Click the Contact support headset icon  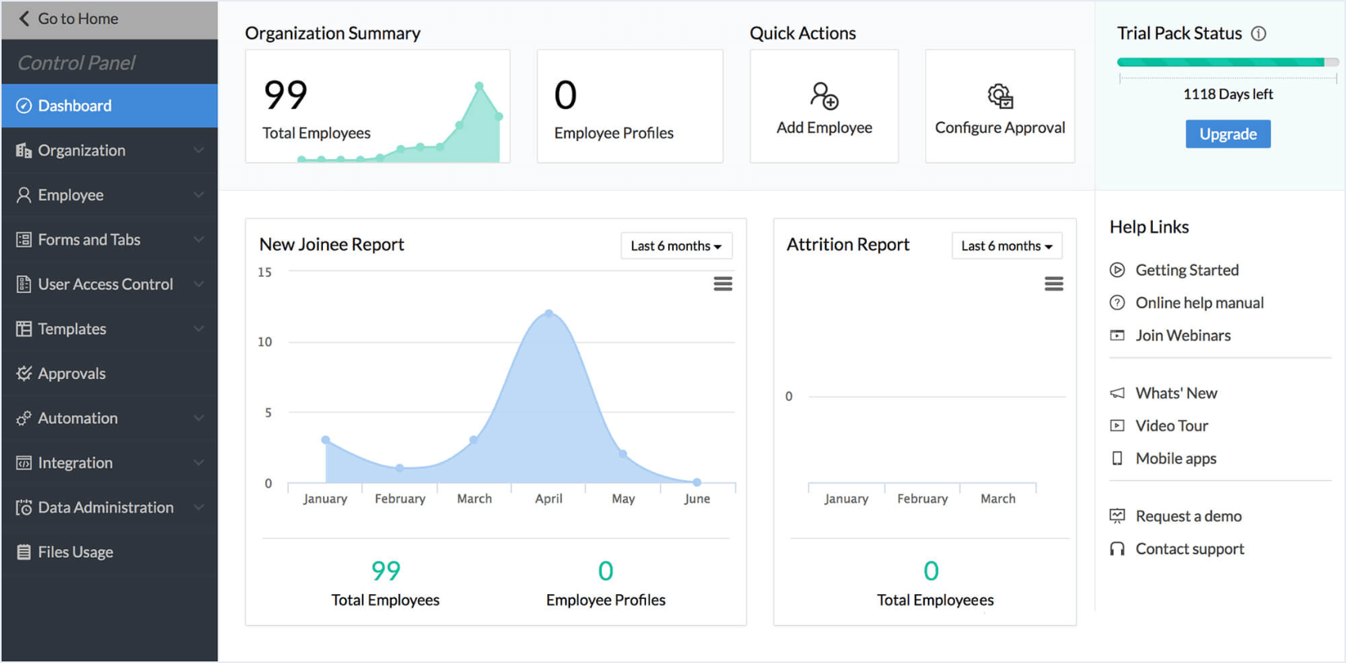pyautogui.click(x=1116, y=549)
